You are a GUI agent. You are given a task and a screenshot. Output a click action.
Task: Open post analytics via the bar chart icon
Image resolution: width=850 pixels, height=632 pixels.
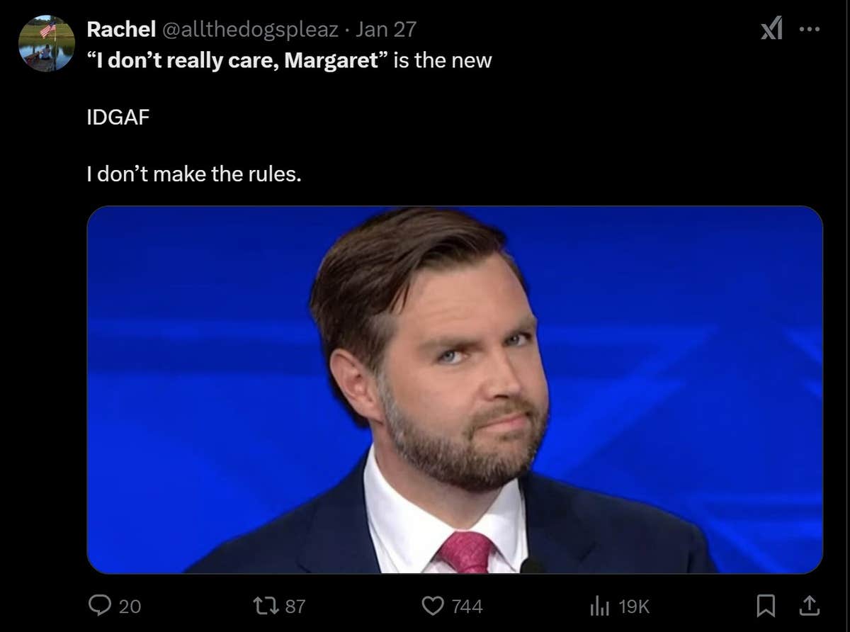(601, 606)
